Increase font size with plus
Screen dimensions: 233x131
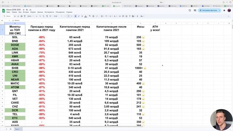pos(72,16)
